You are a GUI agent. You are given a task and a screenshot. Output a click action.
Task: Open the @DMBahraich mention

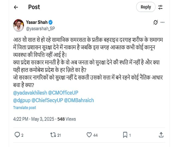click(79, 100)
